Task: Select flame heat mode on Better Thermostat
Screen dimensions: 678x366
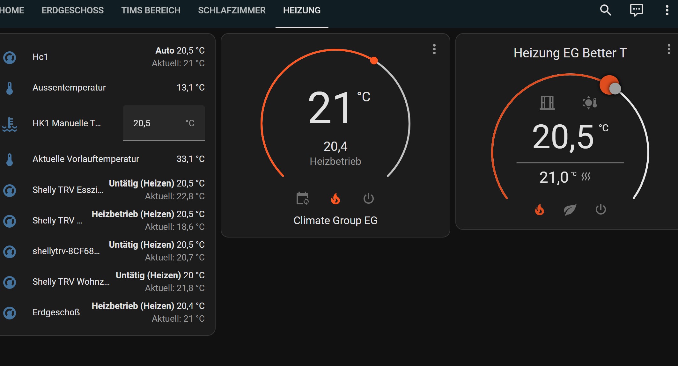Action: pyautogui.click(x=540, y=209)
